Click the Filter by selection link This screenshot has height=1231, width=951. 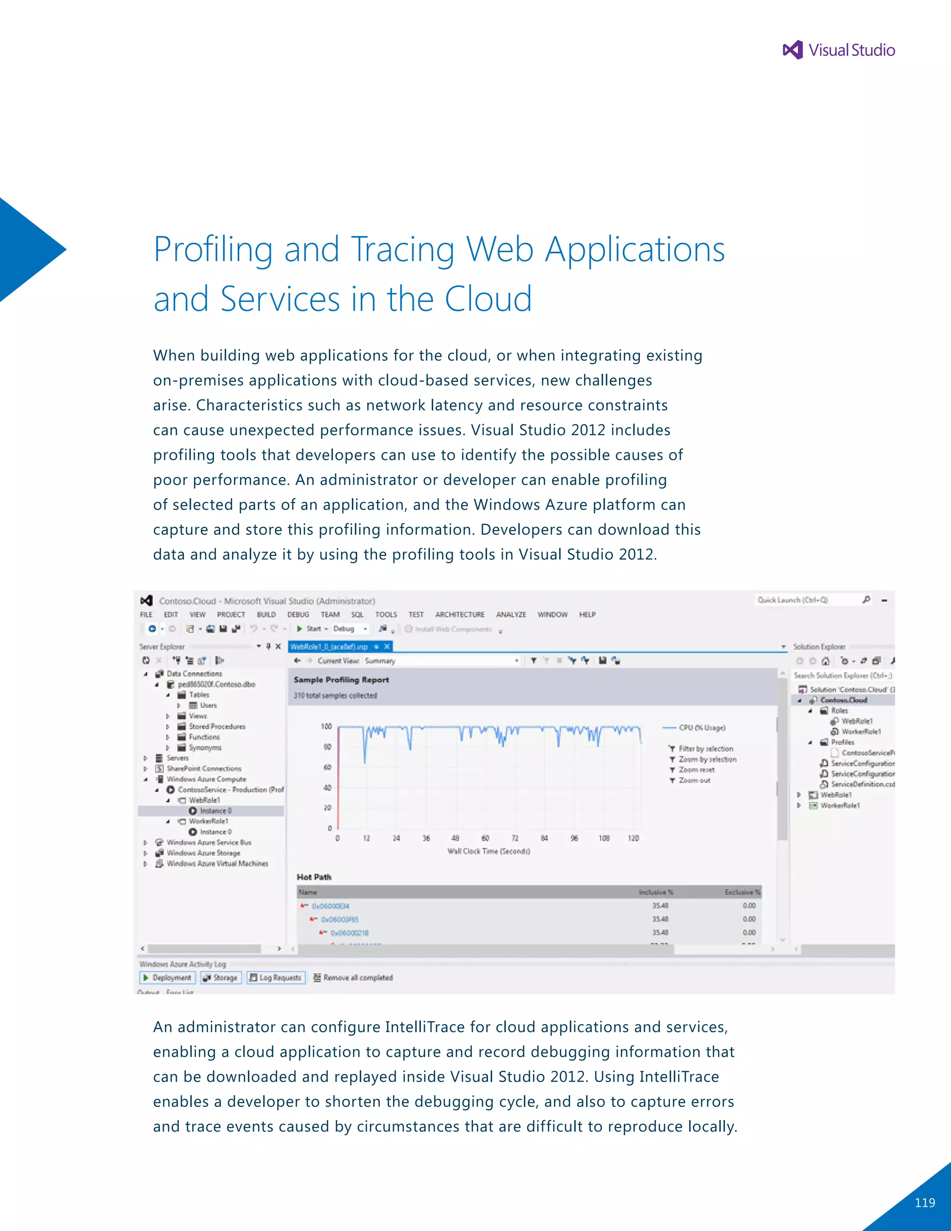tap(706, 749)
